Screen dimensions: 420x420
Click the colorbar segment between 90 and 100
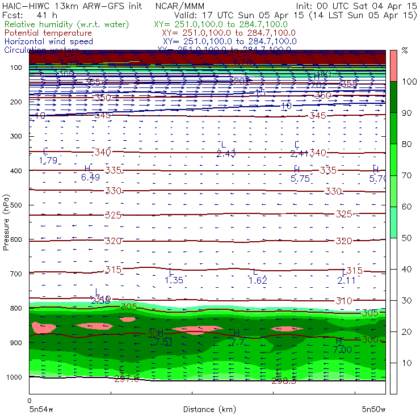click(393, 97)
